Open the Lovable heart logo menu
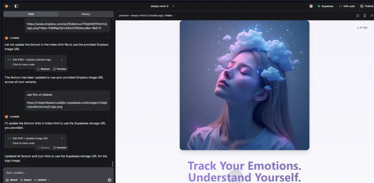The width and height of the screenshot is (374, 183). point(8,6)
